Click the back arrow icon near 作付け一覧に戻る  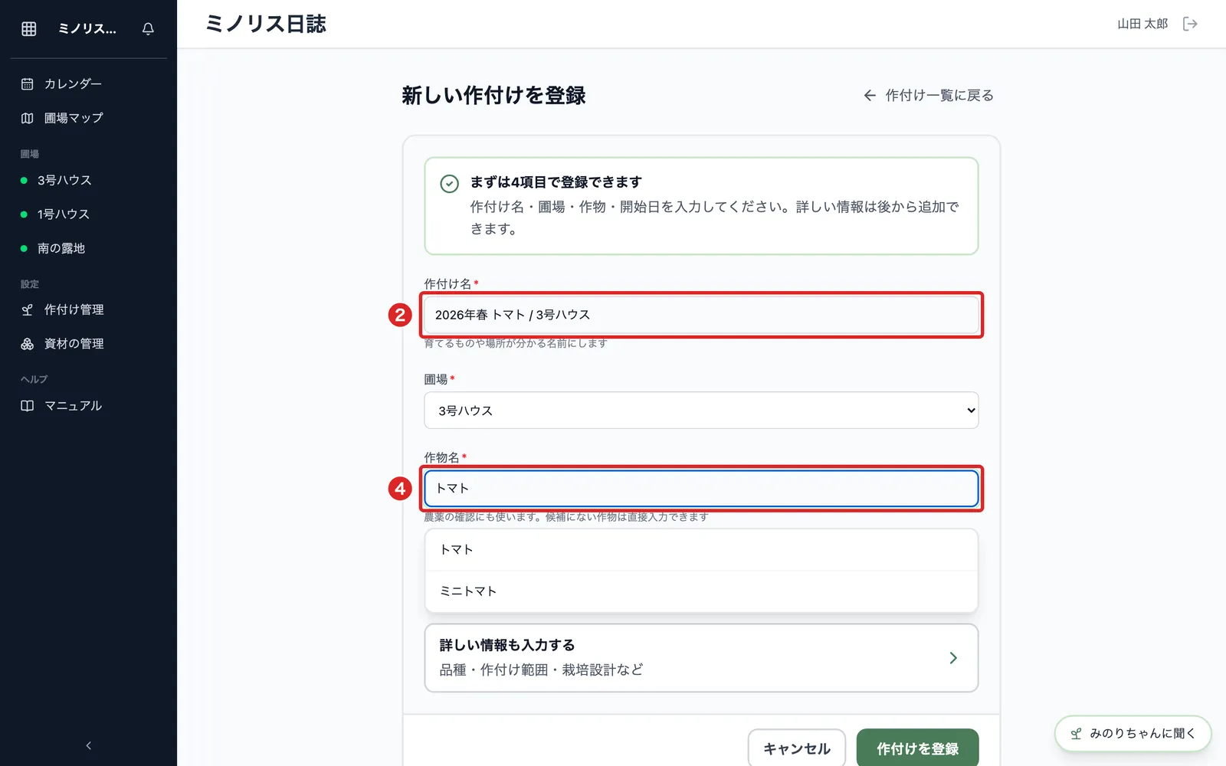click(870, 95)
